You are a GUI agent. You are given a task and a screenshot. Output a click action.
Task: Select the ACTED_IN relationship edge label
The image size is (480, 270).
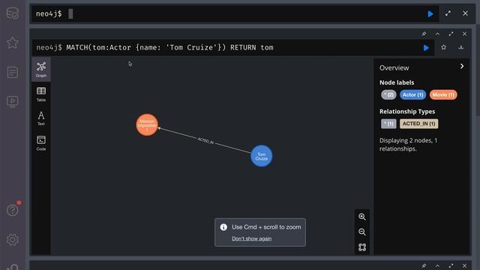coord(205,141)
